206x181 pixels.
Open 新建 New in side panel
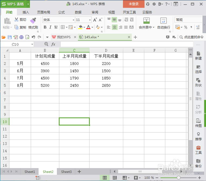click(x=198, y=56)
